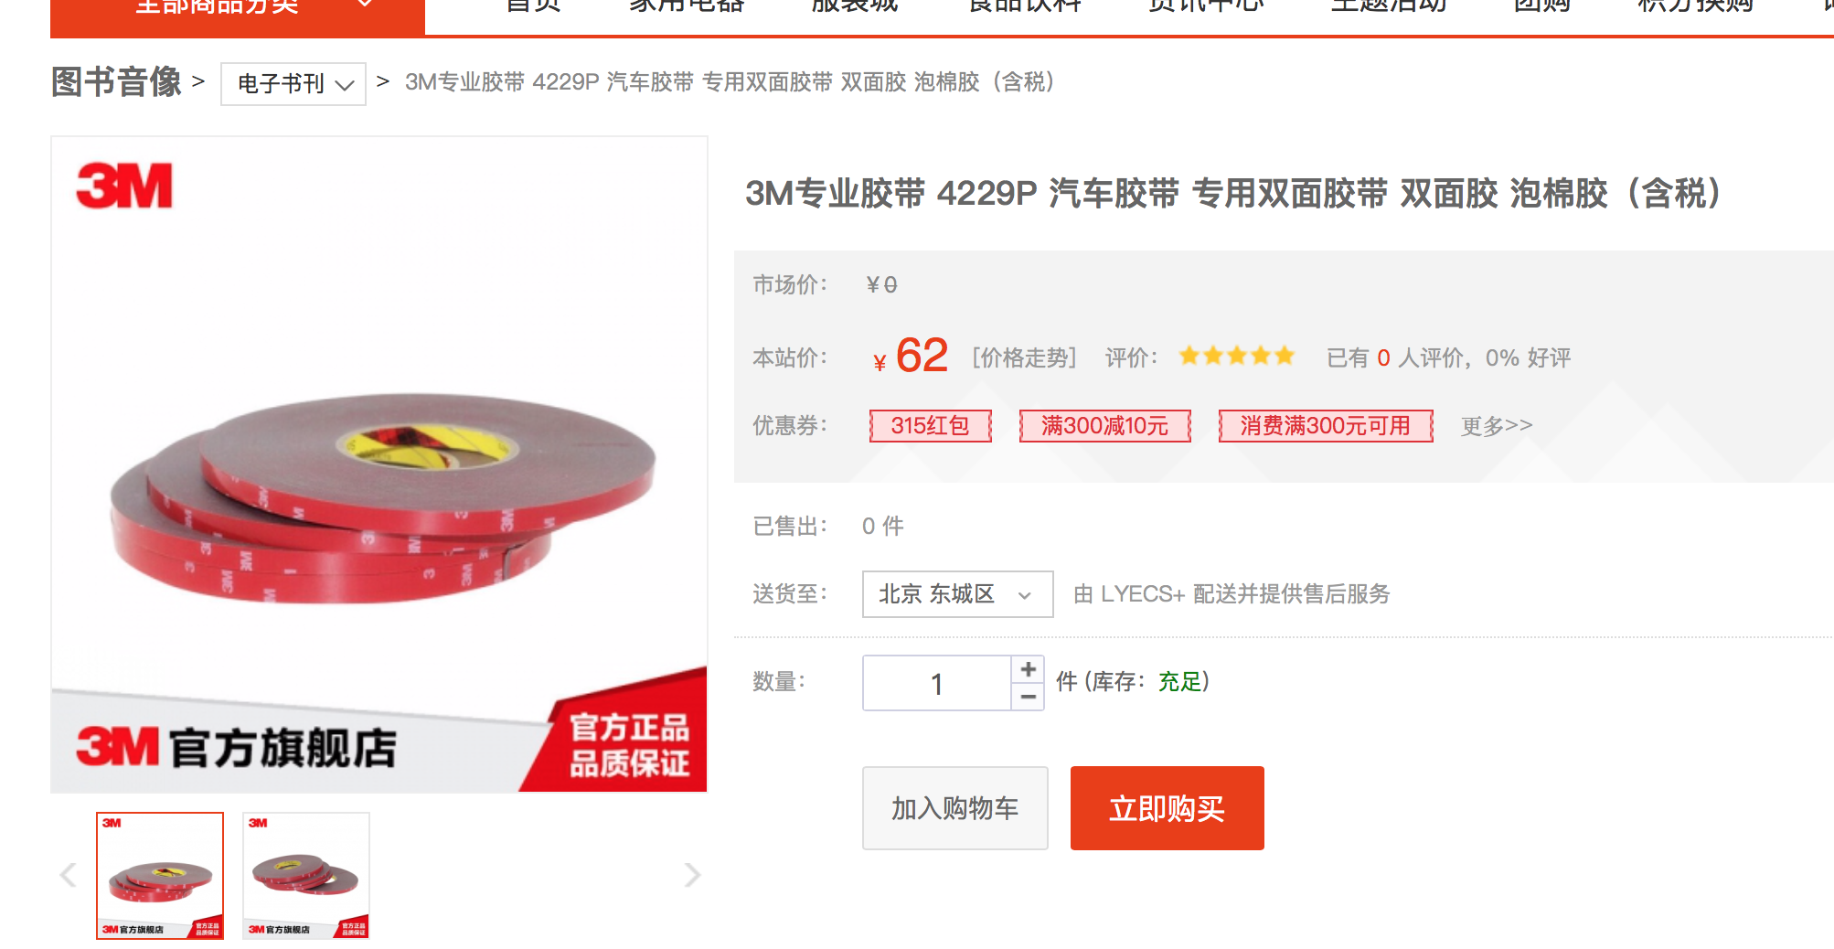Decrease quantity with the minus button

point(1028,697)
